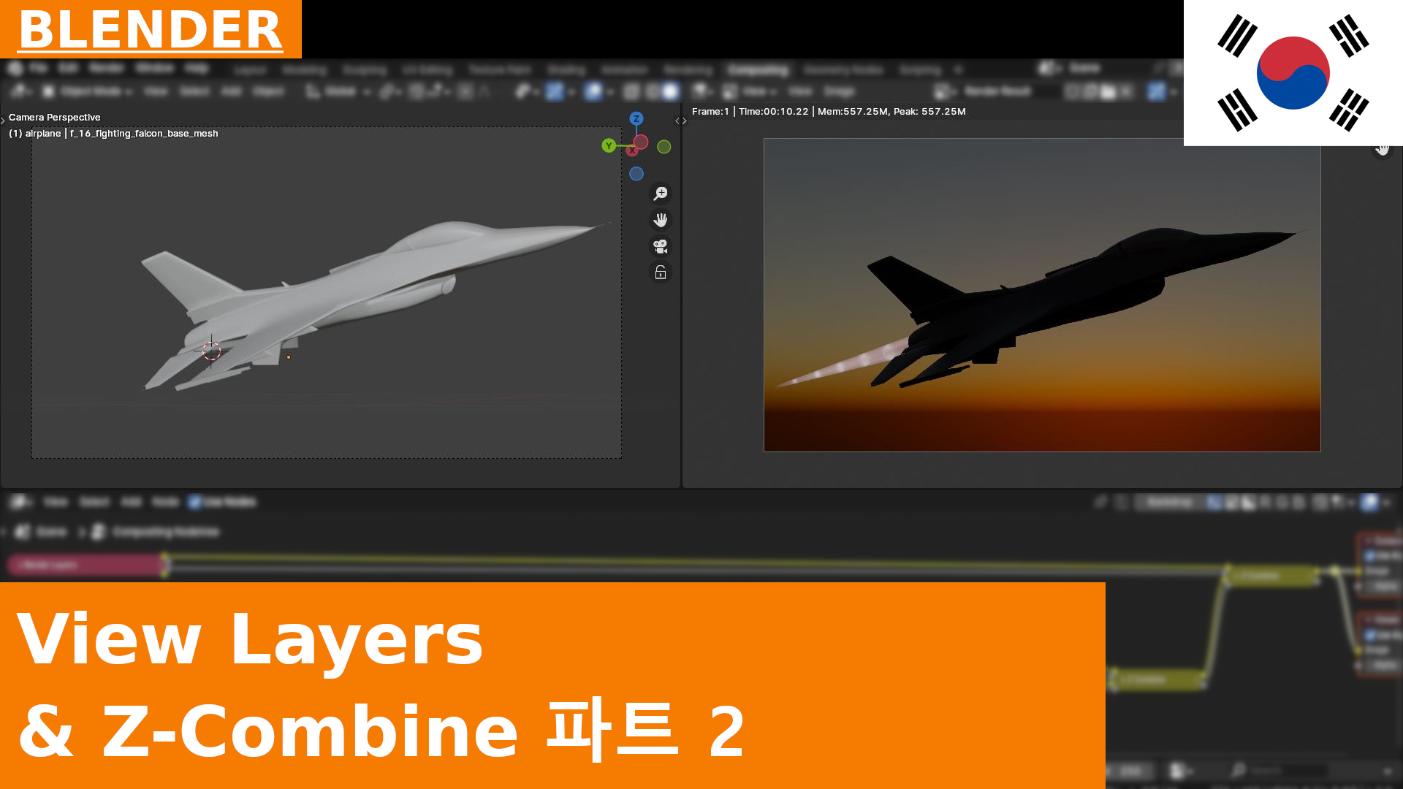Toggle camera view with the camera icon
This screenshot has width=1403, height=789.
pos(661,245)
